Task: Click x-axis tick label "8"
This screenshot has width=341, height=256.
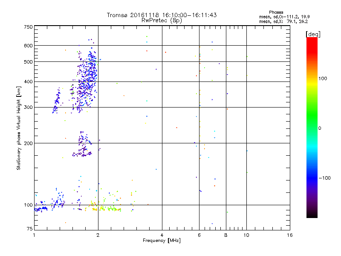Action: [226, 235]
